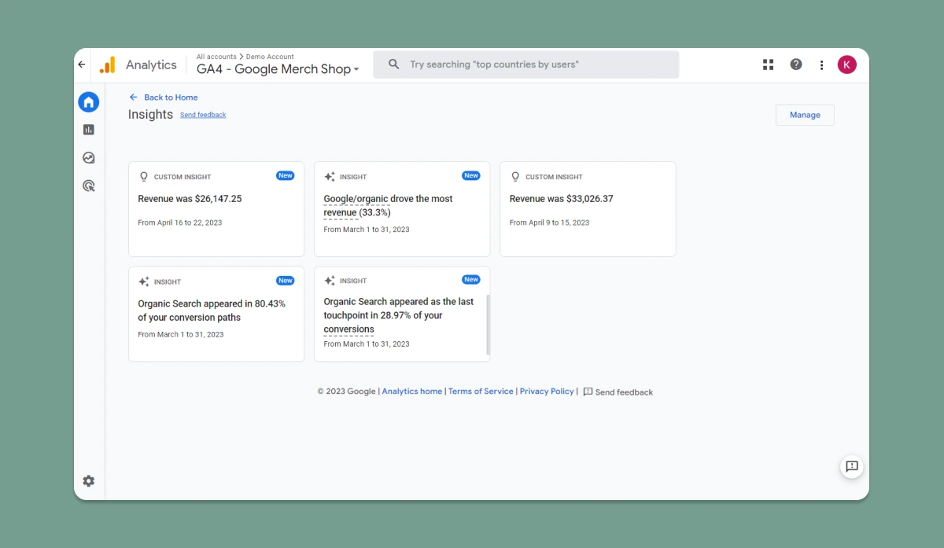Click the Insights page heading

click(x=150, y=115)
